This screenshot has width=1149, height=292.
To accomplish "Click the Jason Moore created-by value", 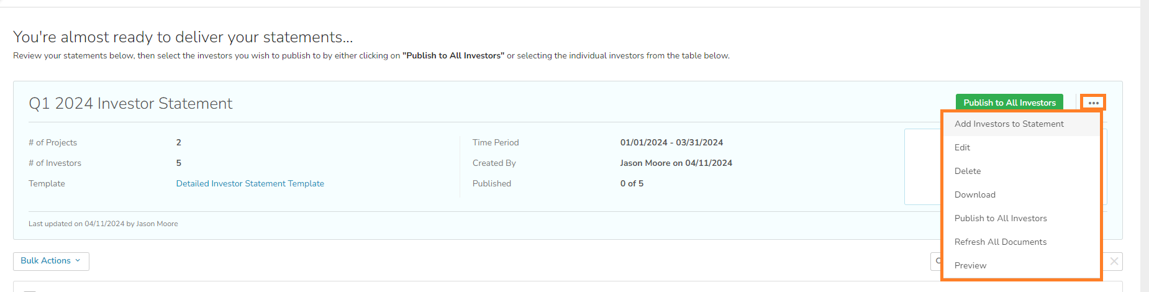I will (x=676, y=163).
